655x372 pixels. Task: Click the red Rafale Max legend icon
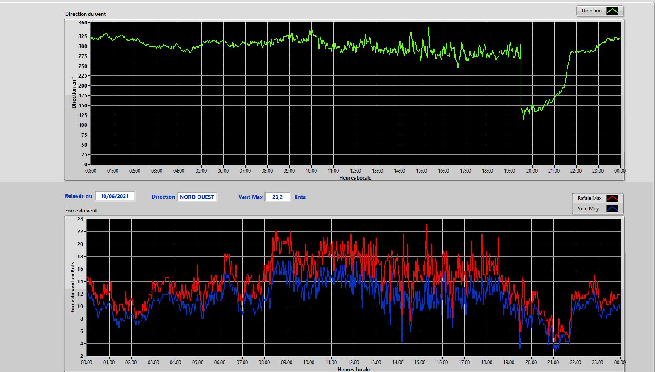[612, 198]
